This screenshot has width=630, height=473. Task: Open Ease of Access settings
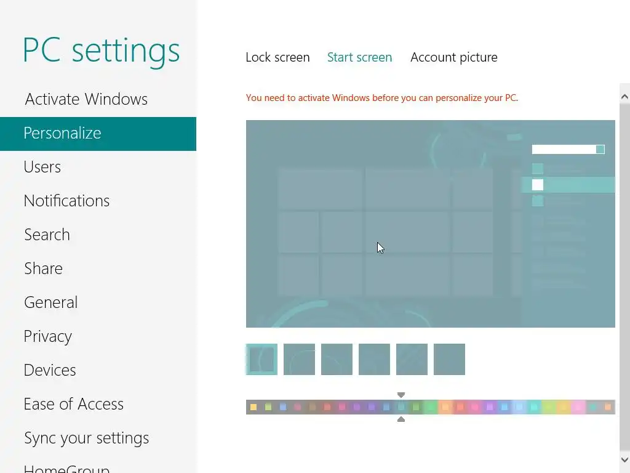pos(98,404)
